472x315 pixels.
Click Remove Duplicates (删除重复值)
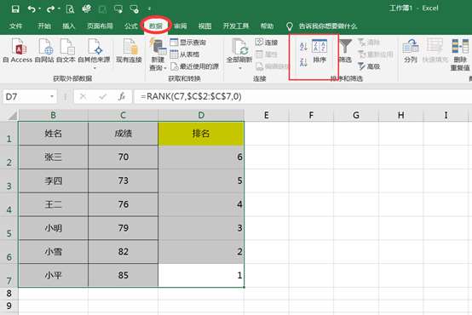point(460,54)
